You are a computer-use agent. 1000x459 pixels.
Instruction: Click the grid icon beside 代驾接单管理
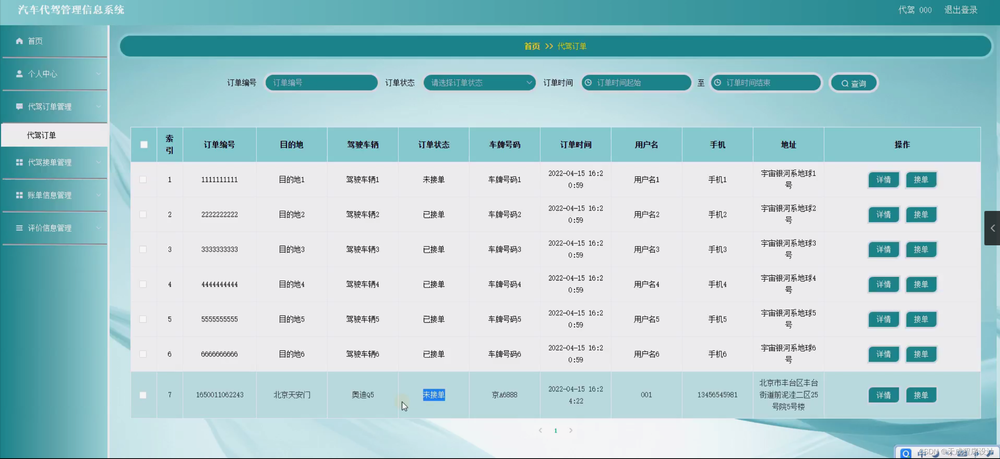(x=19, y=162)
